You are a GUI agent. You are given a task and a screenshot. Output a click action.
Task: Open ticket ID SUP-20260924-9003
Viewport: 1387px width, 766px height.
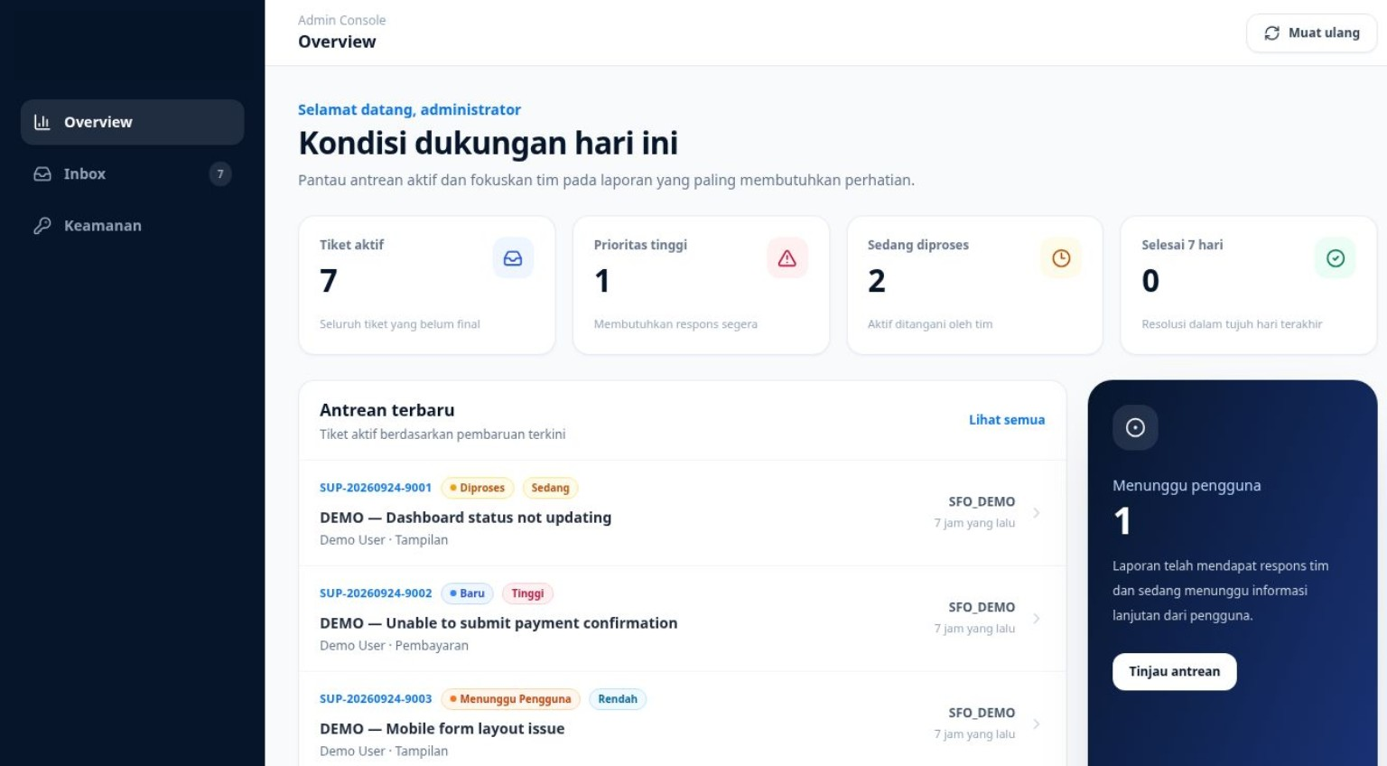376,699
